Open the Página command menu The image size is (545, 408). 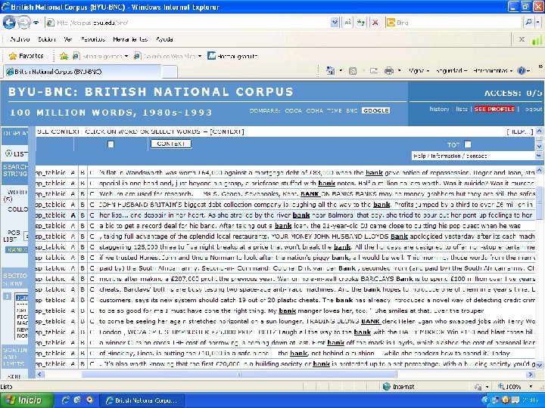tap(419, 71)
